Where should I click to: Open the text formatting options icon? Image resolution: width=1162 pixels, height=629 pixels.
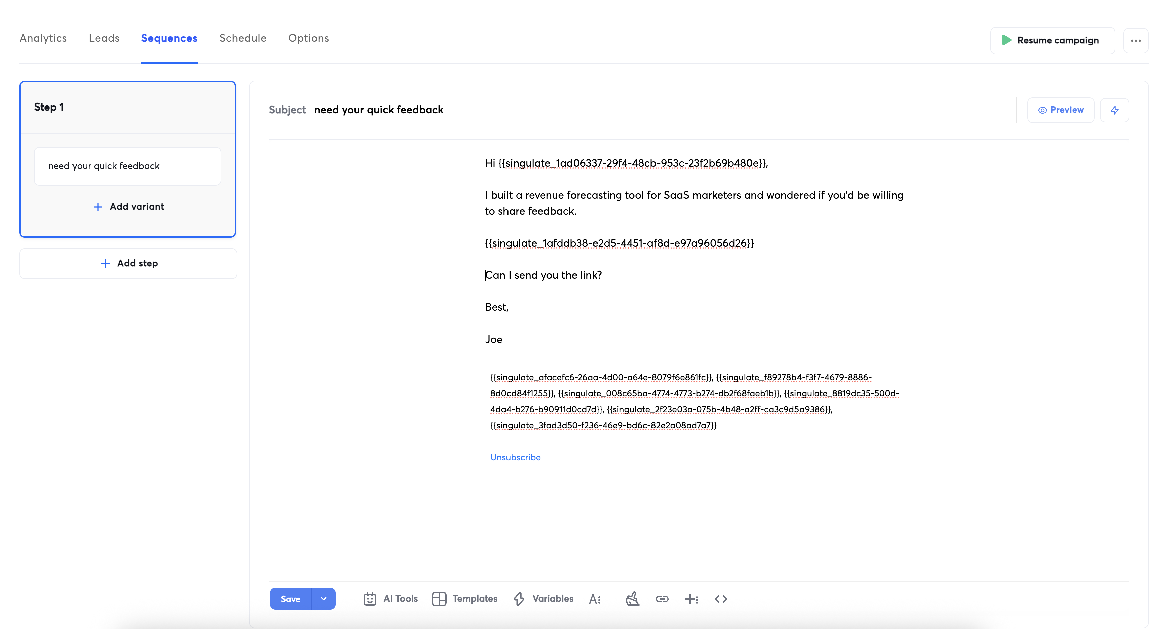[x=595, y=599]
